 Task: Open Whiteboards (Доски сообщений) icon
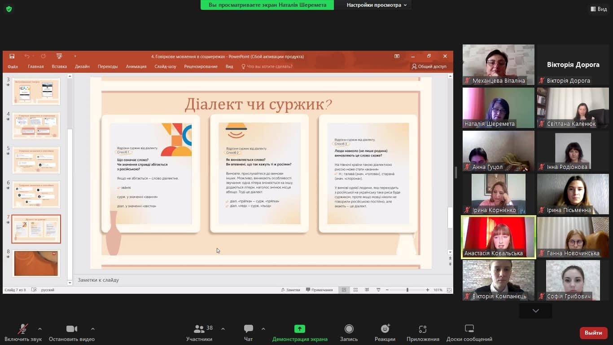(469, 329)
